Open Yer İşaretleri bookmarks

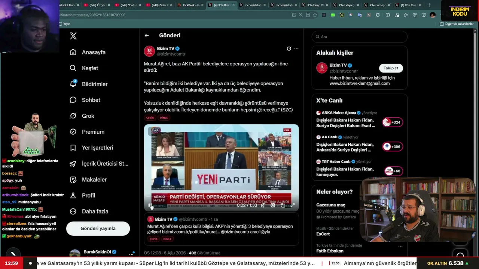(x=91, y=148)
